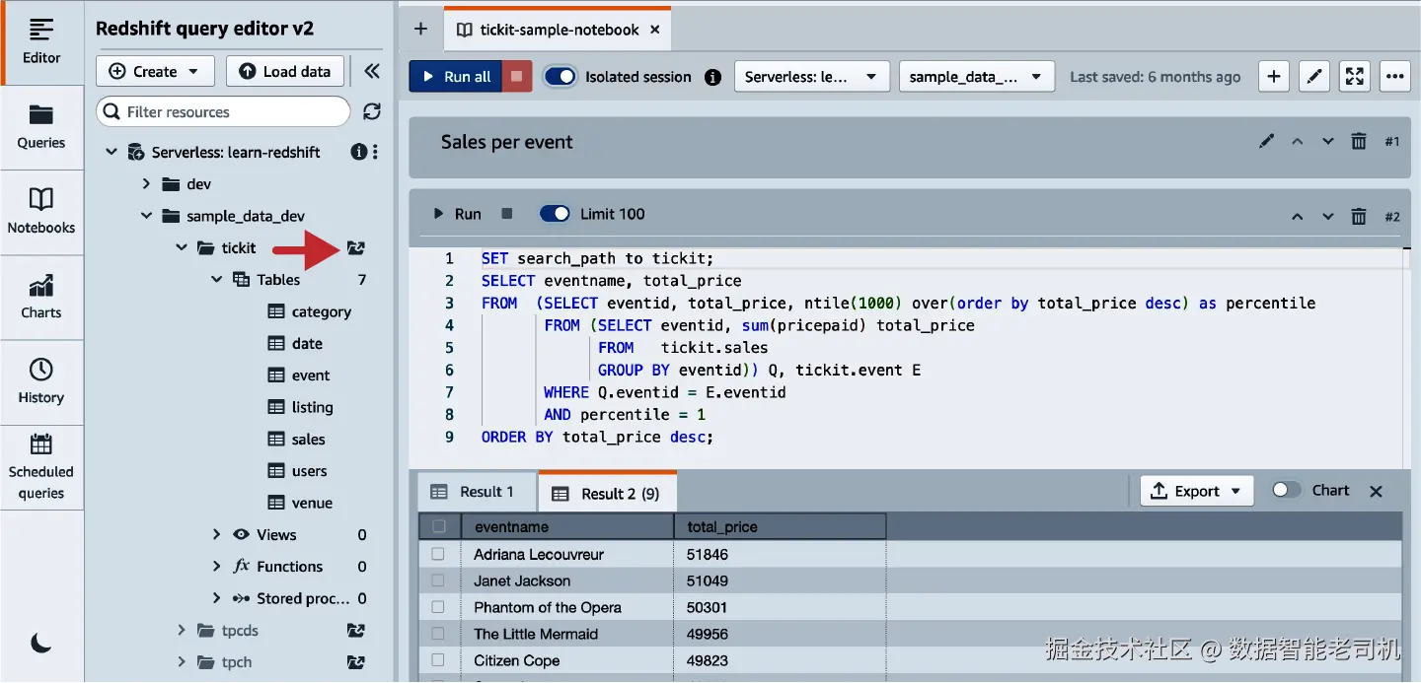The height and width of the screenshot is (683, 1421).
Task: Edit notebook with pencil toolbar icon
Action: 1313,76
